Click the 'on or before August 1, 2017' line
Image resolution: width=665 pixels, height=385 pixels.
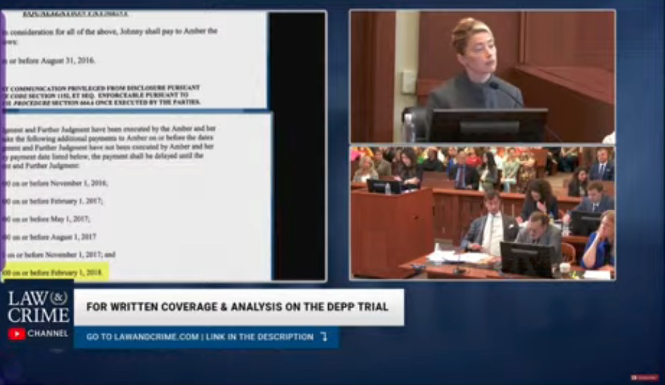[x=49, y=237]
